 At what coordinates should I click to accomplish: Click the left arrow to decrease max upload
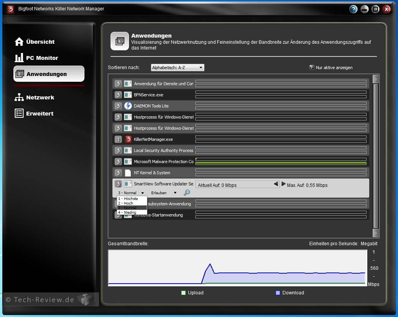(x=276, y=184)
